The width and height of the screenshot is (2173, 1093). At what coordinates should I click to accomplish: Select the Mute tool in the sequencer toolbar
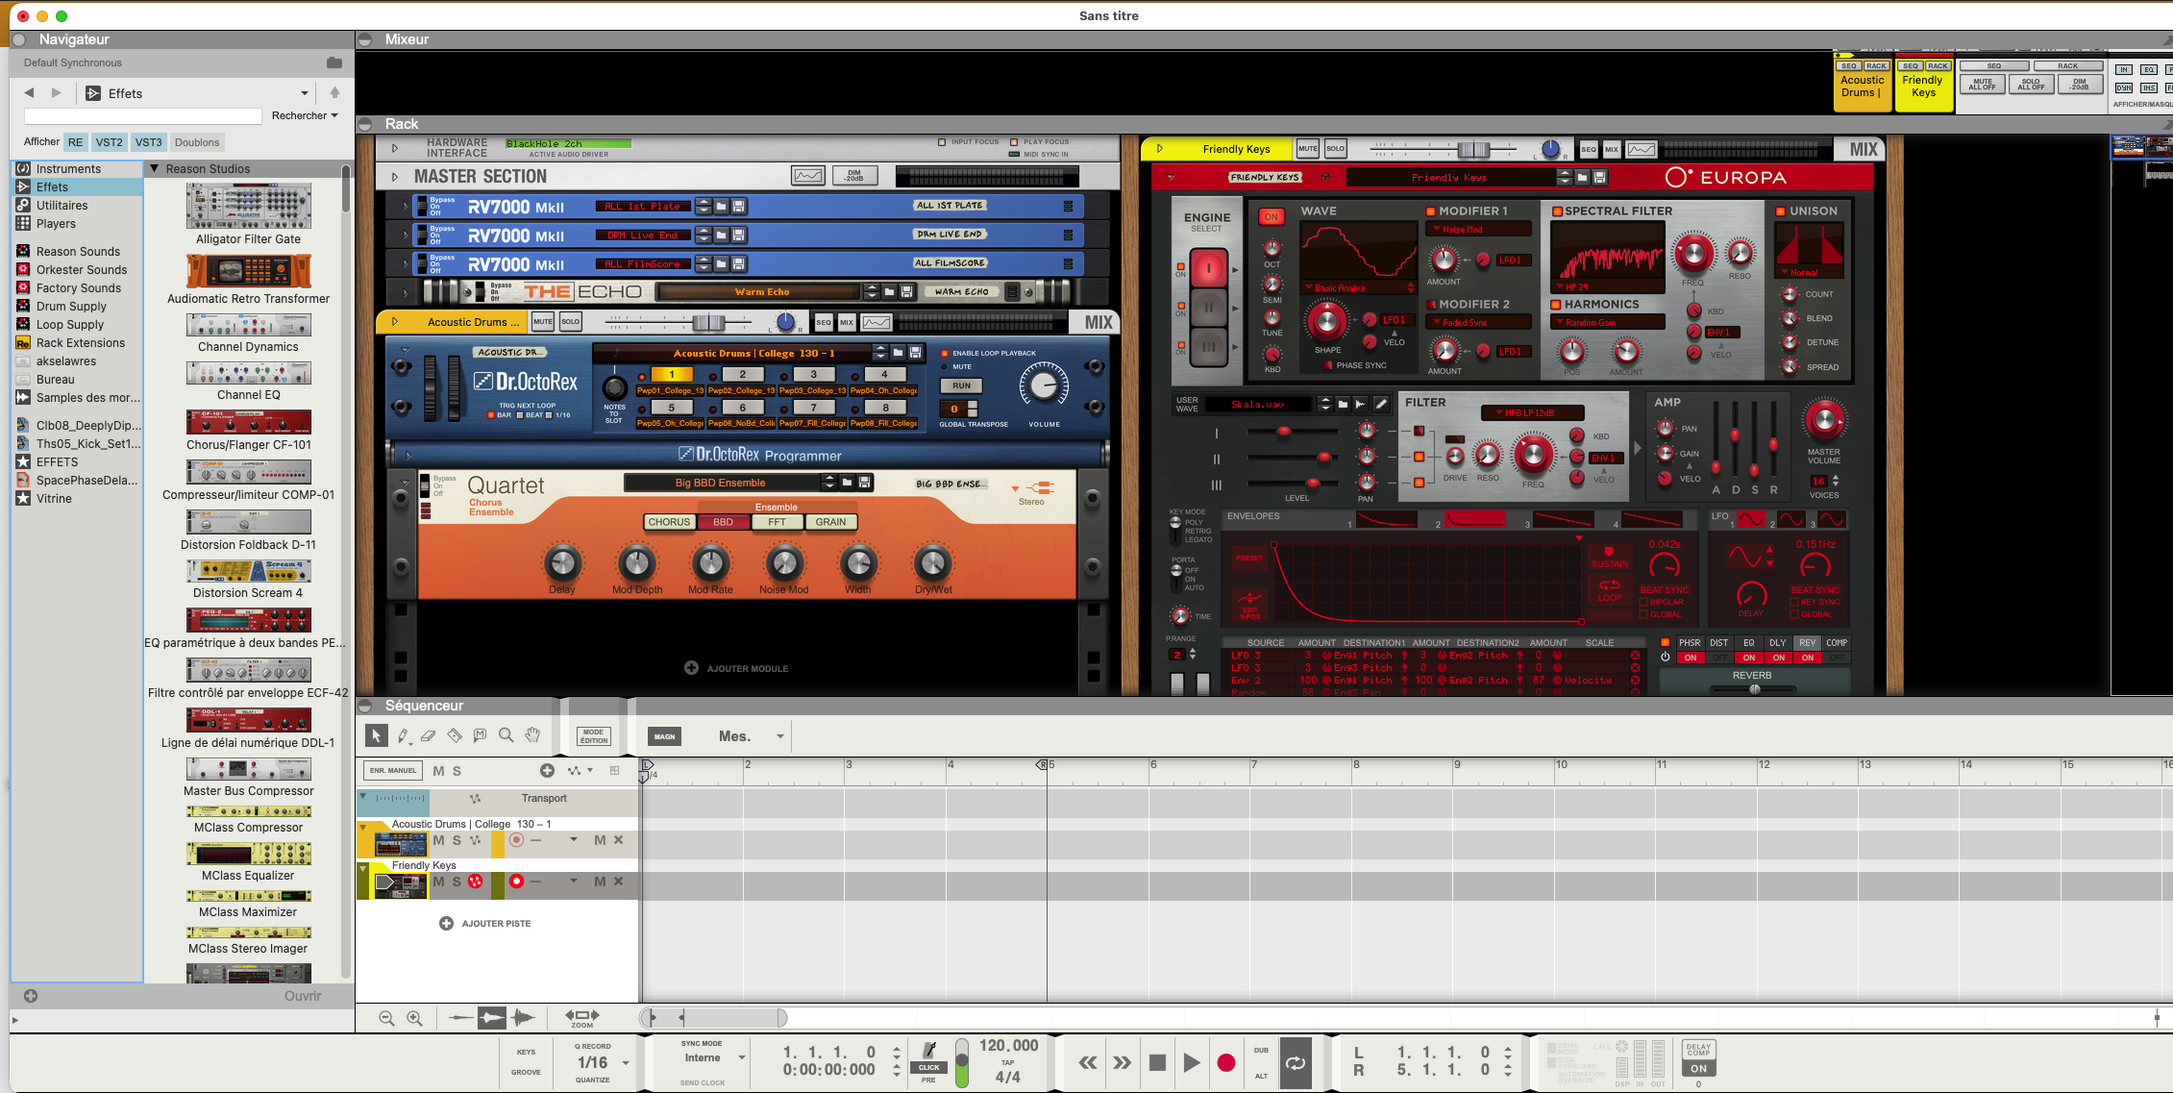480,736
